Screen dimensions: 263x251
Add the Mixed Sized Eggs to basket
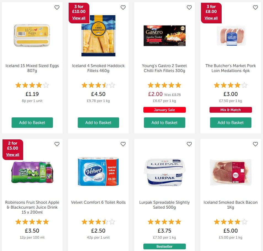coord(32,123)
